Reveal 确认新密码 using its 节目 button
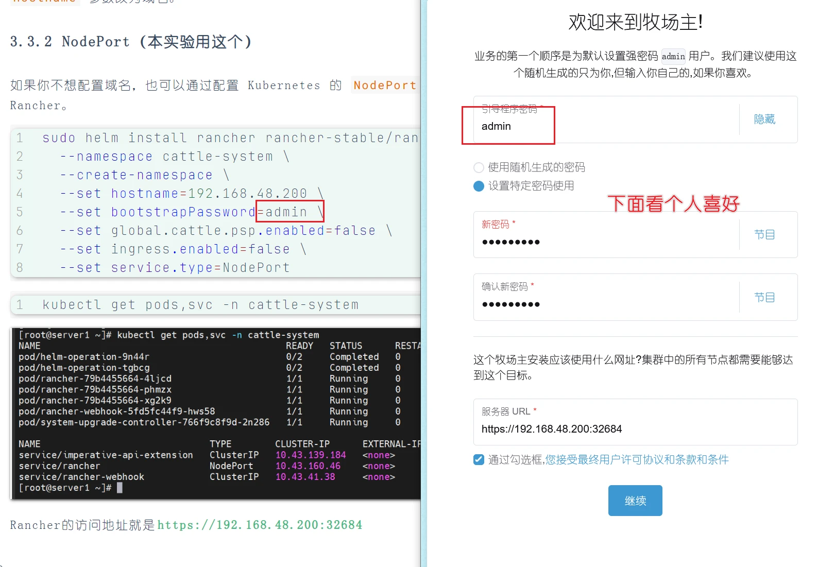 (764, 298)
